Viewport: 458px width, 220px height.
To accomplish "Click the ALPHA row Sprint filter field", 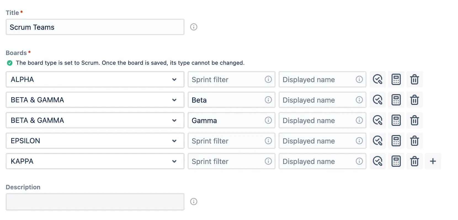I will tap(231, 79).
